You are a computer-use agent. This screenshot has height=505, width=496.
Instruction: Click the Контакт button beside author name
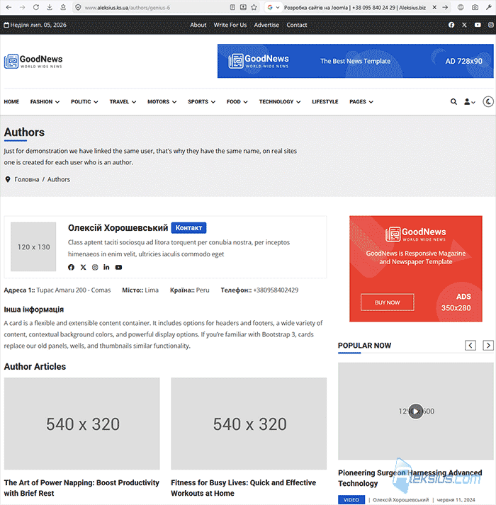[x=189, y=227]
